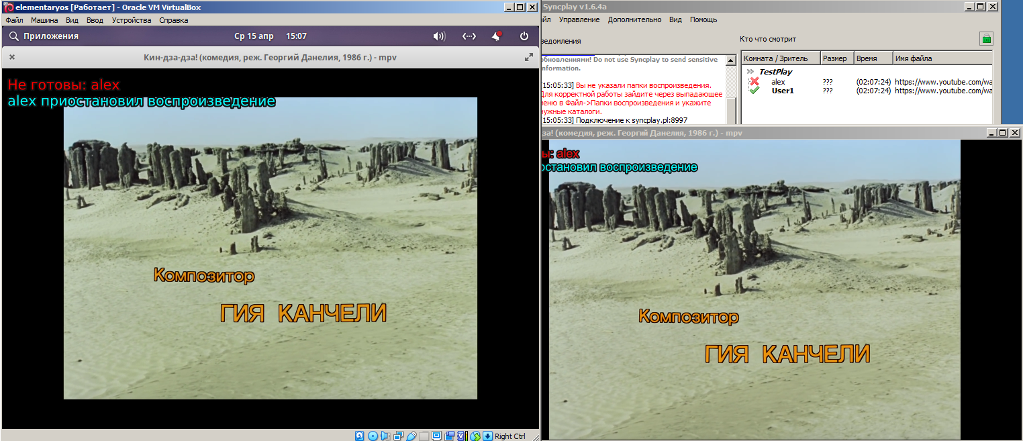This screenshot has height=441, width=1023.
Task: Click the volume icon in elementary OS panel
Action: (x=439, y=36)
